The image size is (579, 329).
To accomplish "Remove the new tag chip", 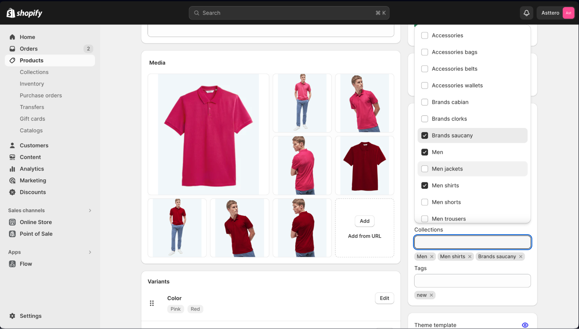I will tap(431, 295).
